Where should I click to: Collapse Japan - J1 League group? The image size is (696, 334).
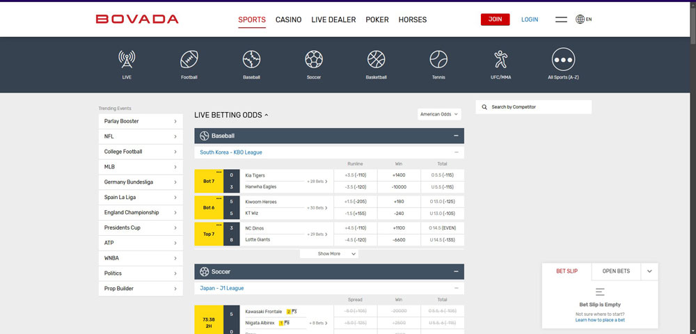pyautogui.click(x=457, y=288)
